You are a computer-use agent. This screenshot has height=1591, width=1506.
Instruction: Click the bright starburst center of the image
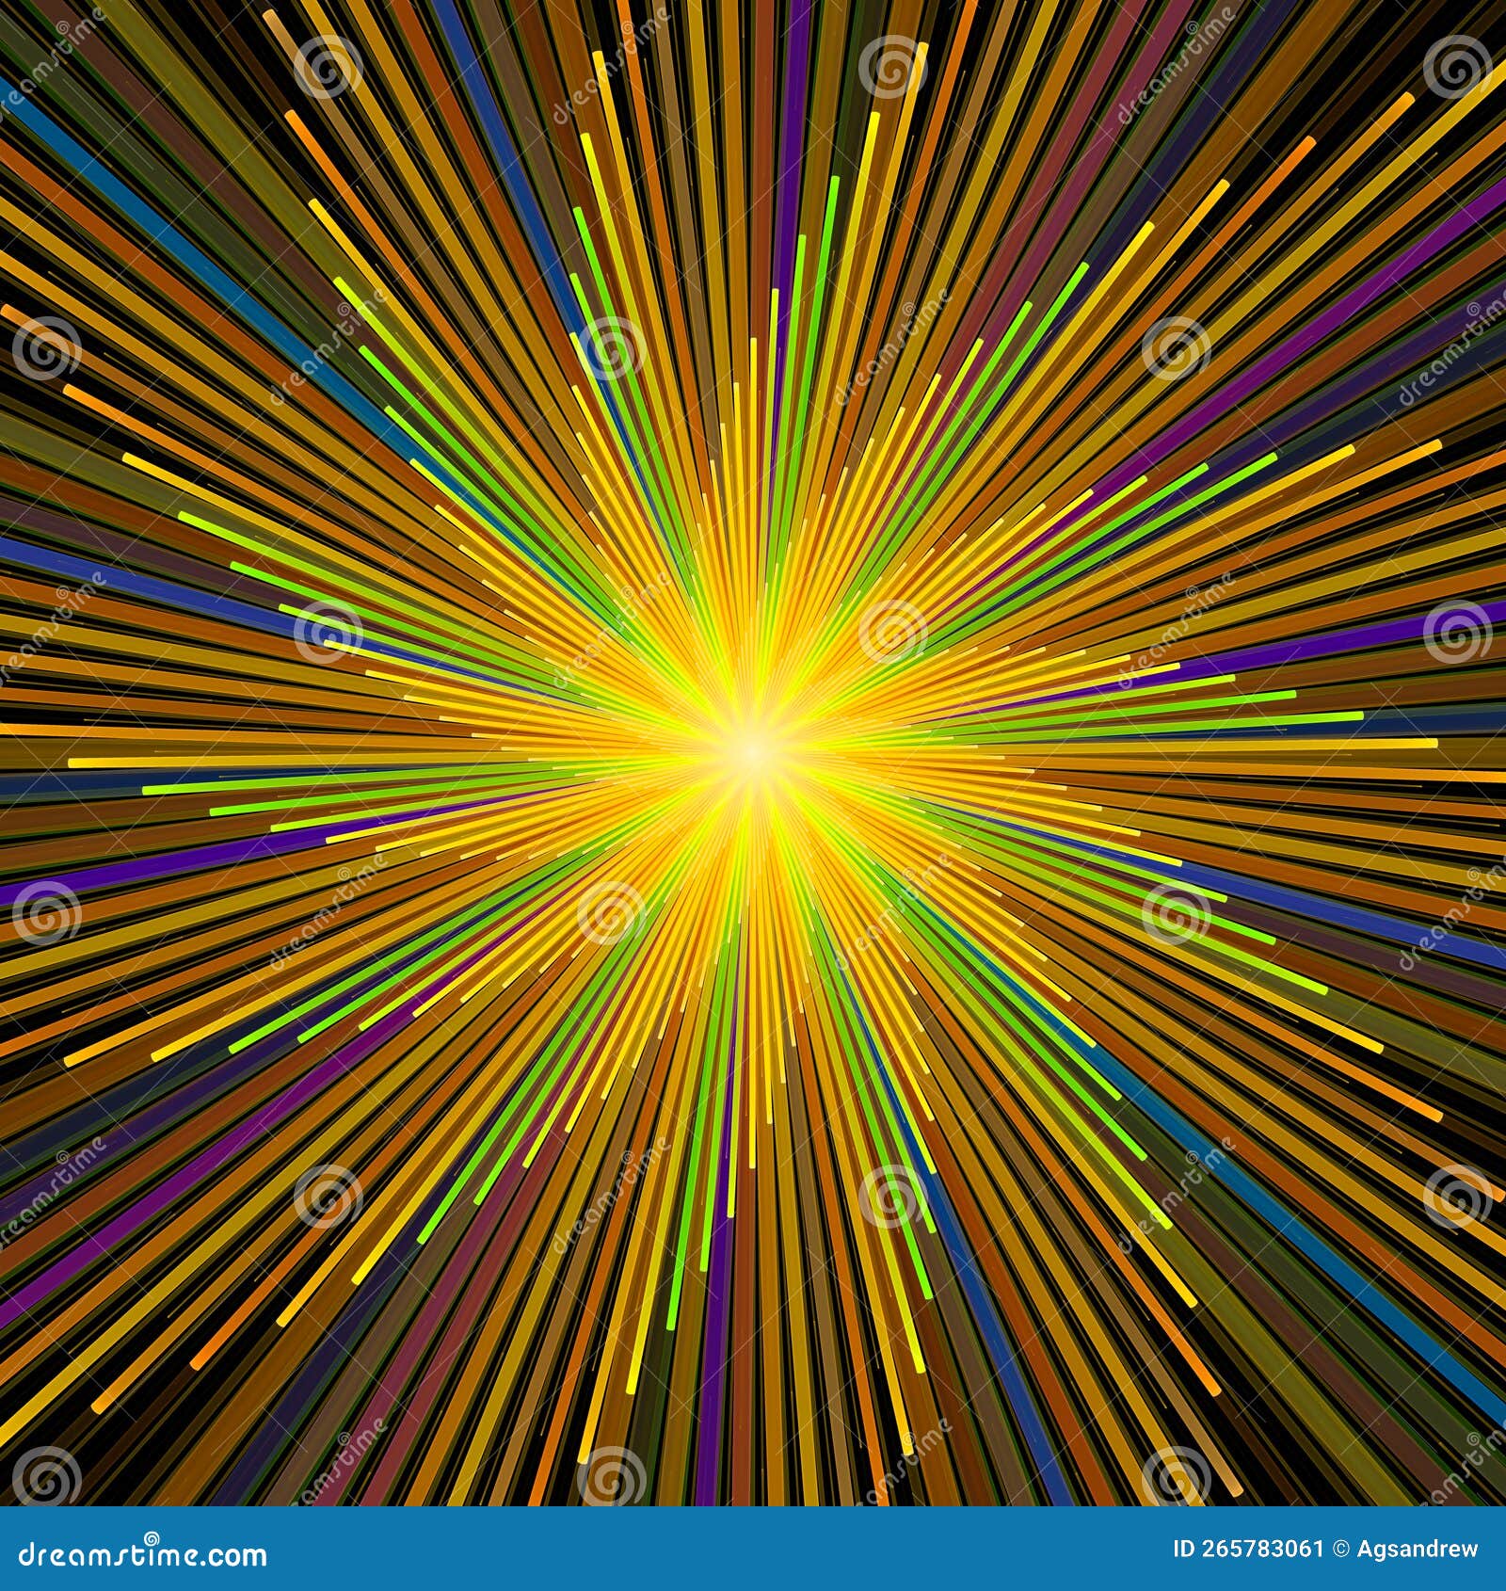(753, 753)
